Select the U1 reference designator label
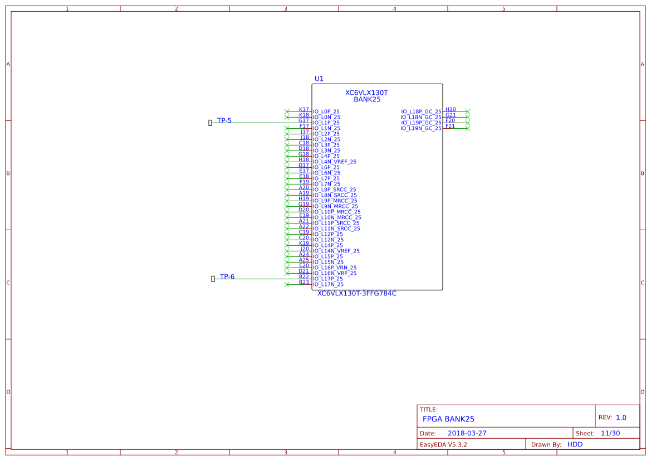The width and height of the screenshot is (651, 461). click(x=319, y=79)
